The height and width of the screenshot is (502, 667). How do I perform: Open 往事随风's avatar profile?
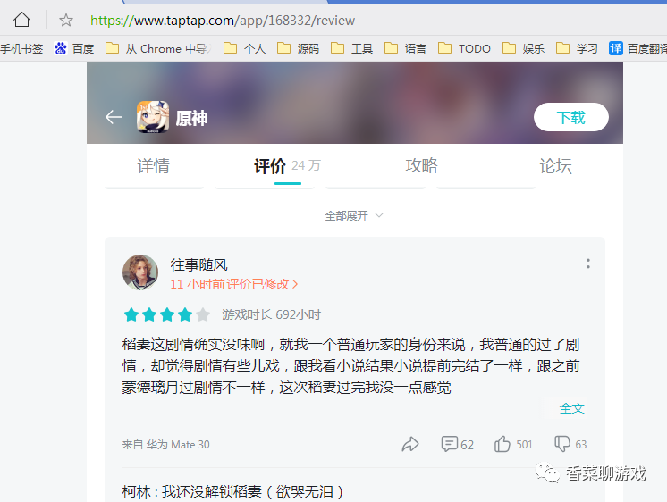[x=140, y=272]
